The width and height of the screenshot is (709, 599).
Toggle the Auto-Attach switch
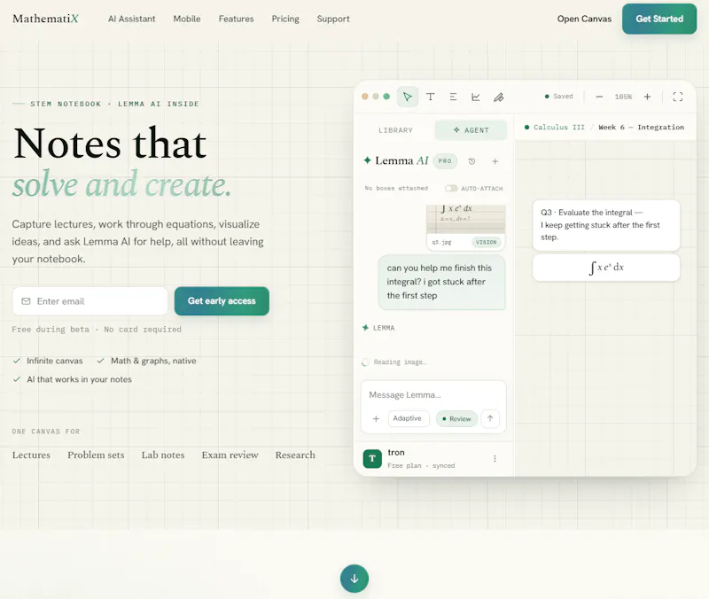point(451,188)
